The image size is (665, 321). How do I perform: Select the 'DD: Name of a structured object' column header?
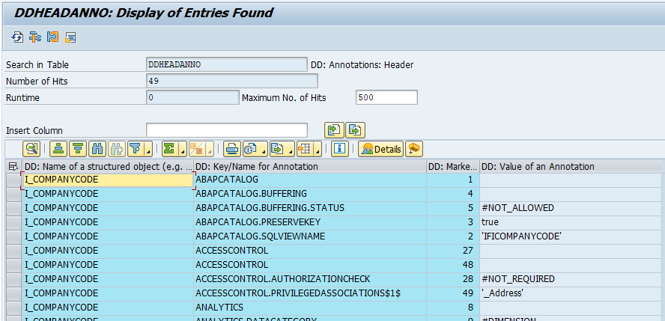108,166
